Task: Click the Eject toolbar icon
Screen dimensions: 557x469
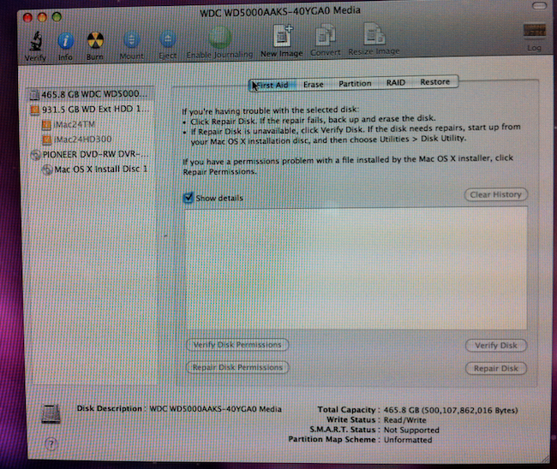Action: click(168, 39)
